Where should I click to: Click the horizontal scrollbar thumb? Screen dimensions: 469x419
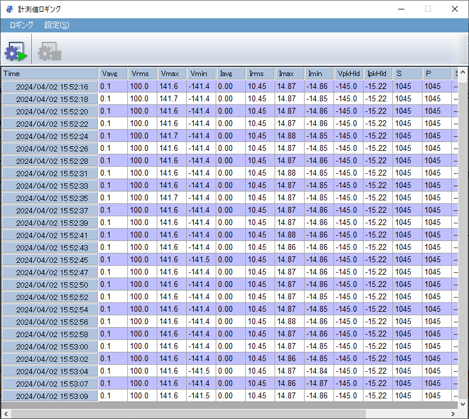coord(189,414)
